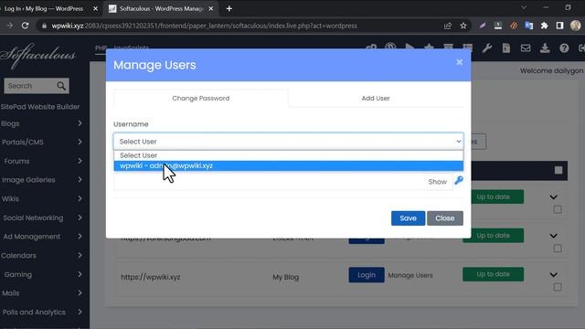The width and height of the screenshot is (585, 329).
Task: Tick the checkbox for wpwiki.xyz row
Action: coord(558,287)
